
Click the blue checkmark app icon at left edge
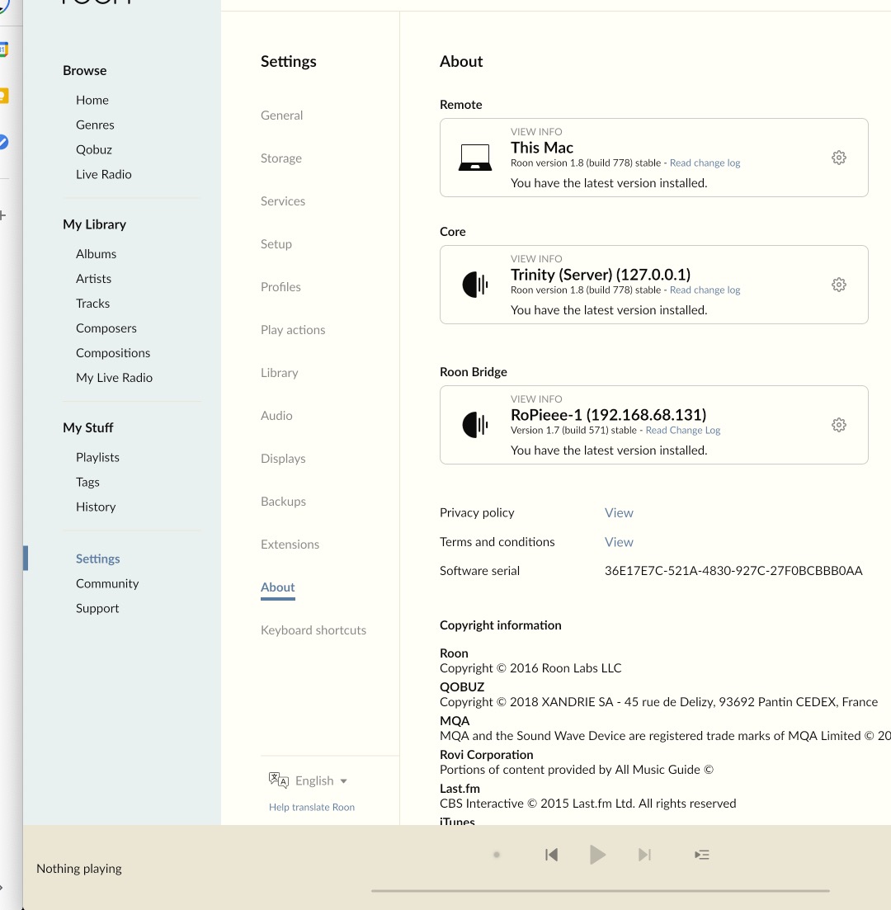pyautogui.click(x=3, y=142)
